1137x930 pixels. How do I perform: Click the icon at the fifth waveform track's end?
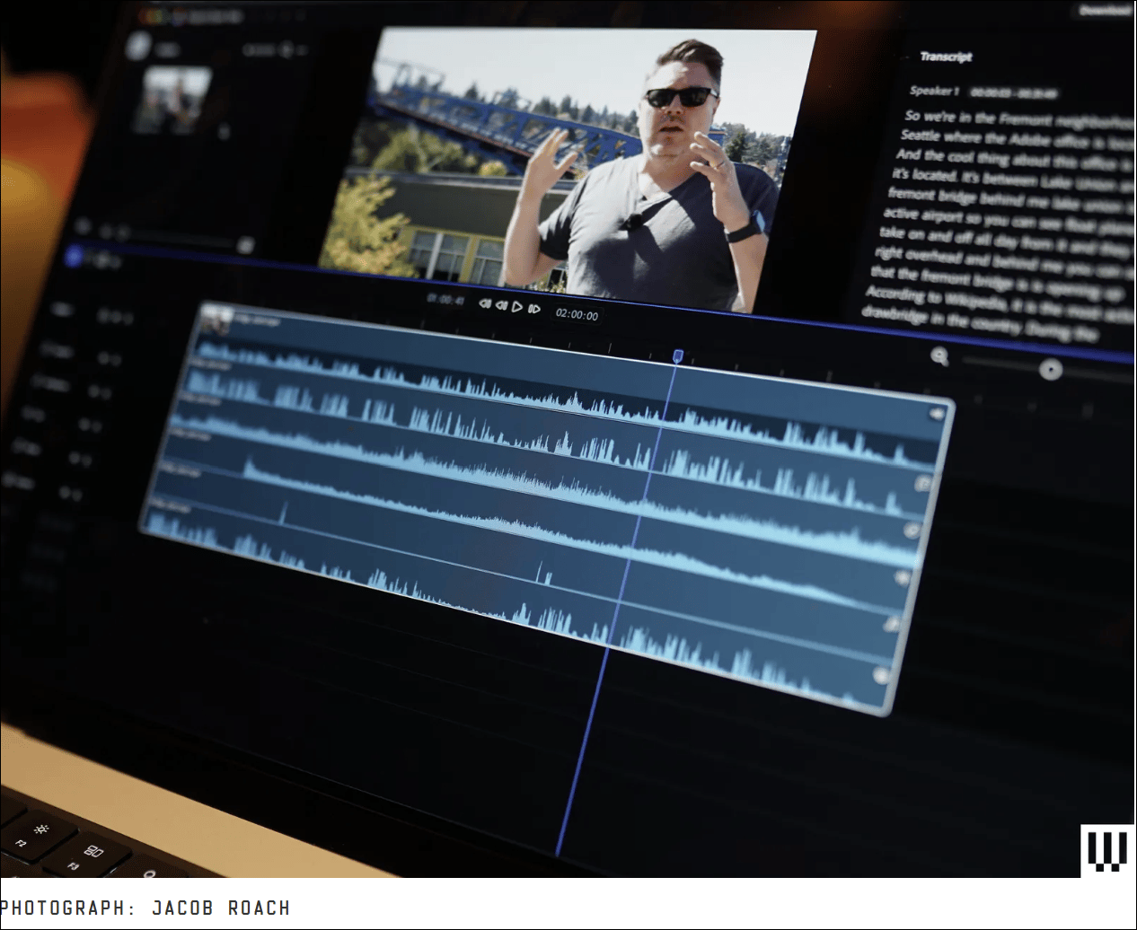(892, 625)
